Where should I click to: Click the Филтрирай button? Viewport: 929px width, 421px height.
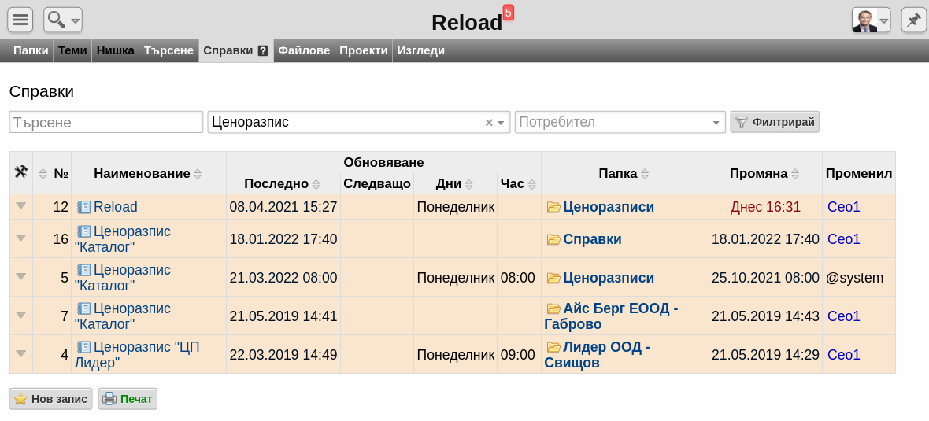tap(775, 122)
